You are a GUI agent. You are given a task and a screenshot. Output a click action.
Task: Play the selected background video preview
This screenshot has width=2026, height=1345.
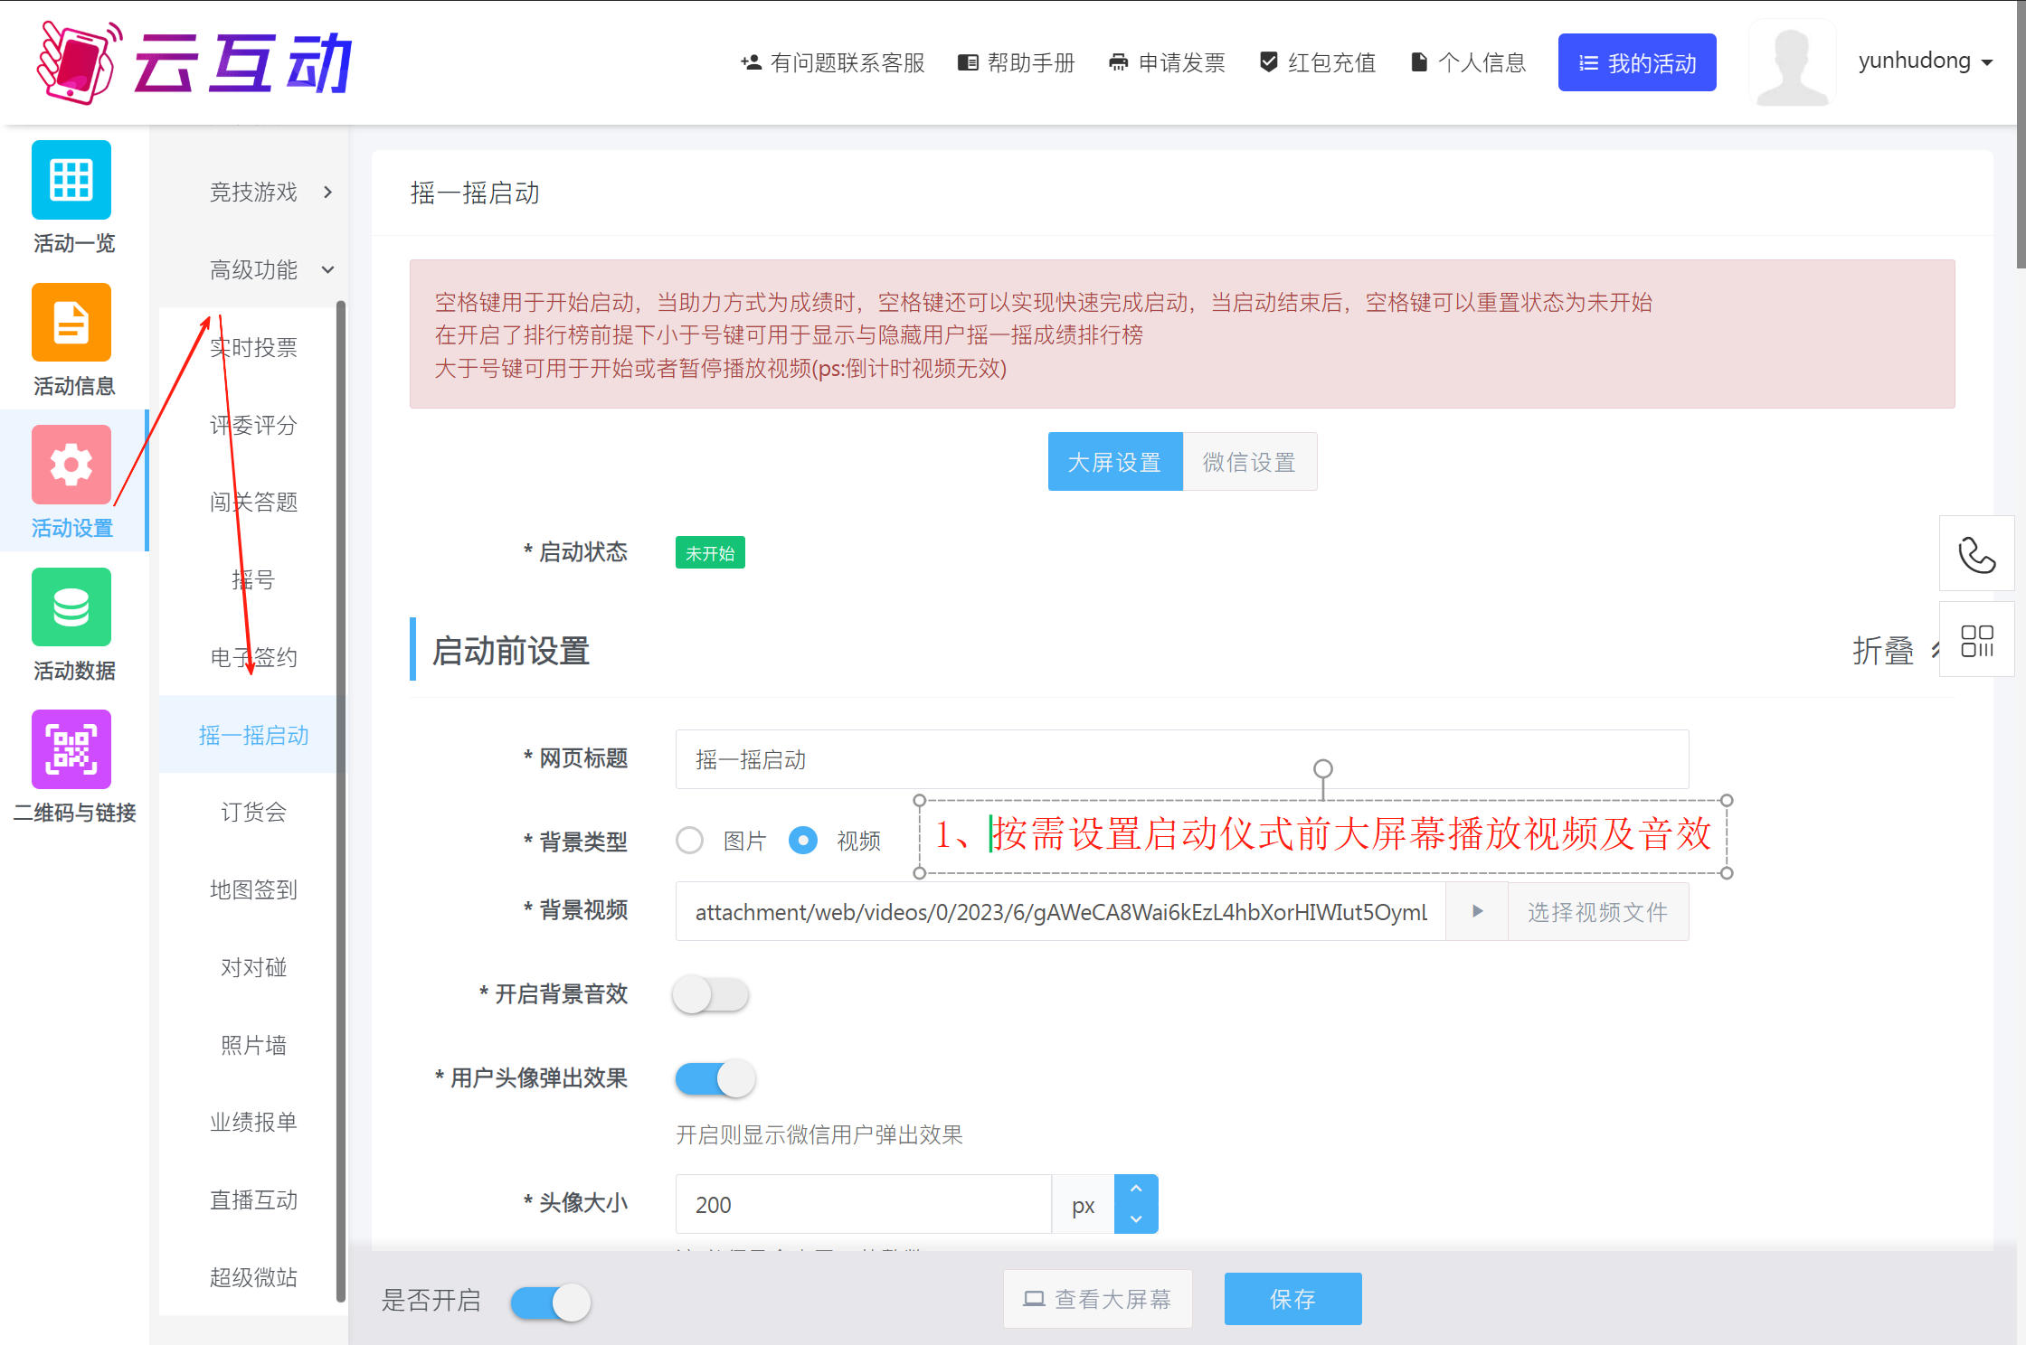point(1477,911)
